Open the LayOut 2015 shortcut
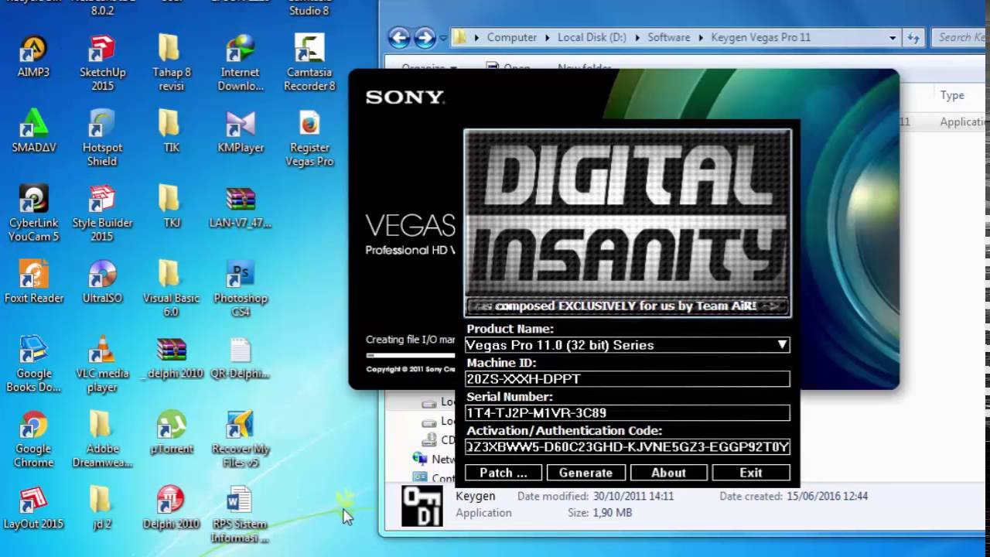This screenshot has width=990, height=557. tap(33, 507)
